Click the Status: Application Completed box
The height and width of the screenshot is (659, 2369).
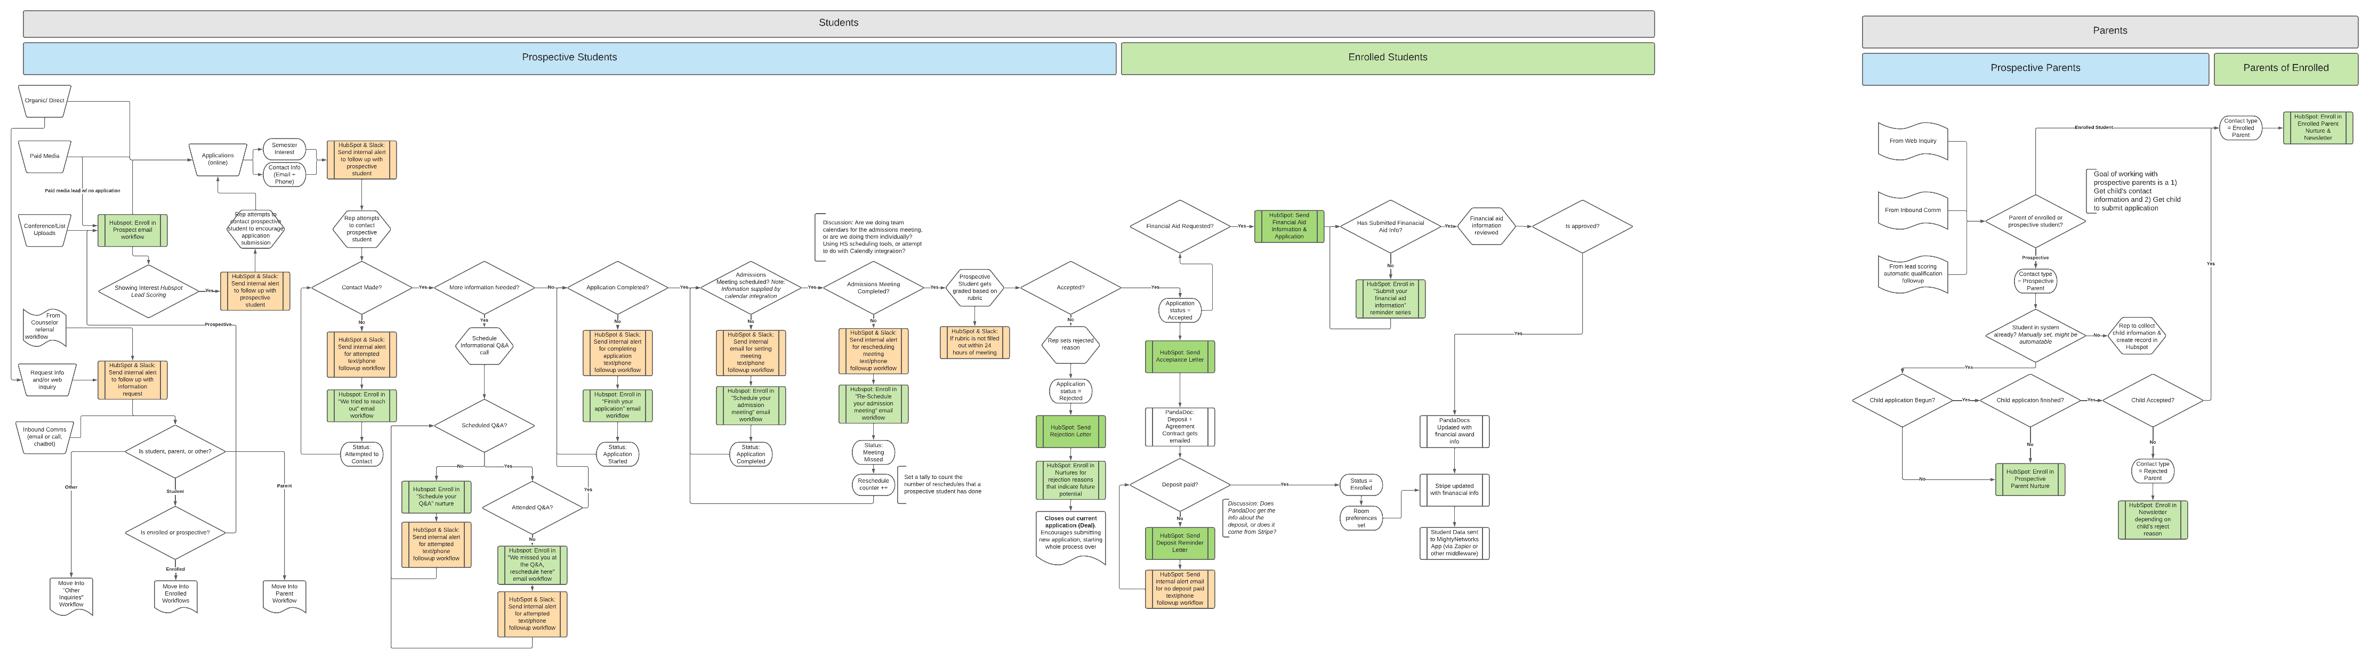[751, 455]
